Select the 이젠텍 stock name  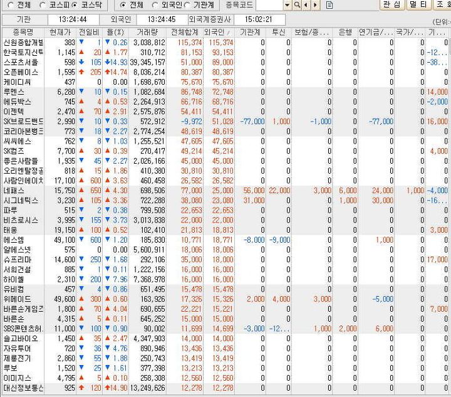[x=14, y=112]
